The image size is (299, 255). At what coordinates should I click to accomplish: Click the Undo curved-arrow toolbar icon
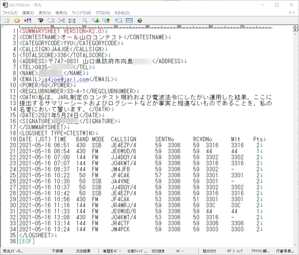coord(41,21)
